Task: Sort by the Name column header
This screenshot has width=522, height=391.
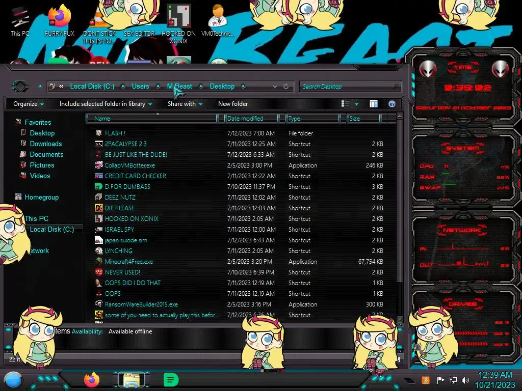Action: (x=151, y=118)
